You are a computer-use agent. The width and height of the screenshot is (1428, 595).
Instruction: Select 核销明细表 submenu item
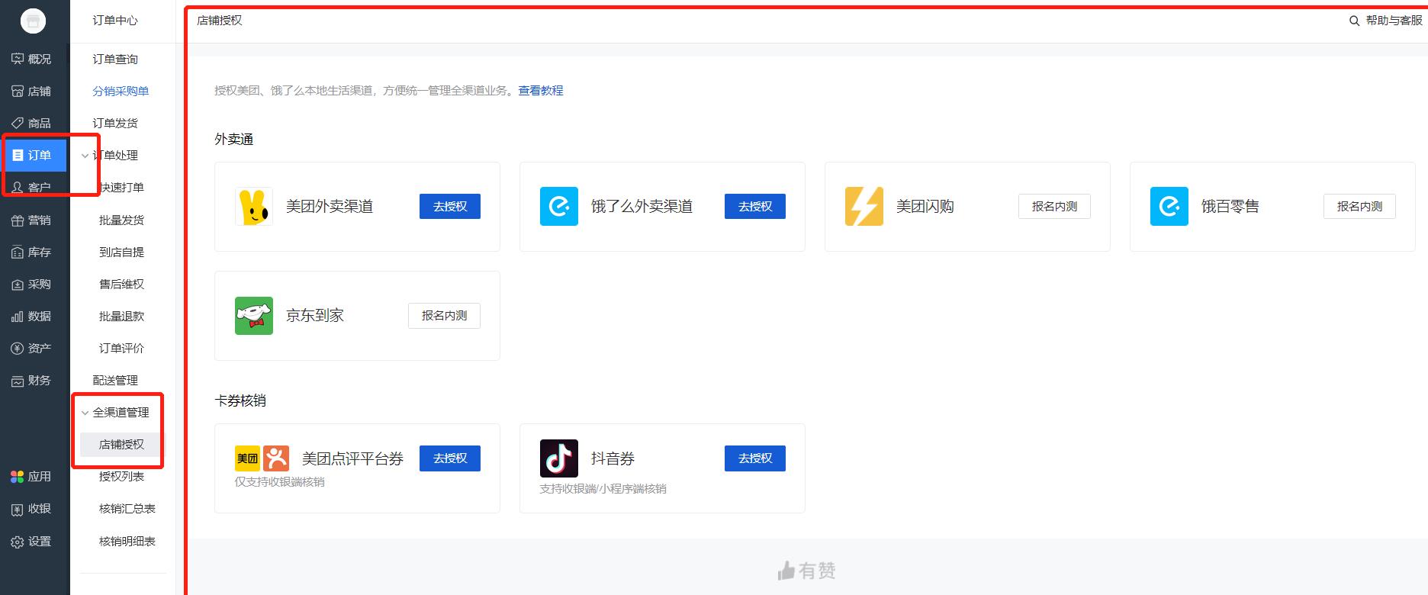[x=127, y=541]
